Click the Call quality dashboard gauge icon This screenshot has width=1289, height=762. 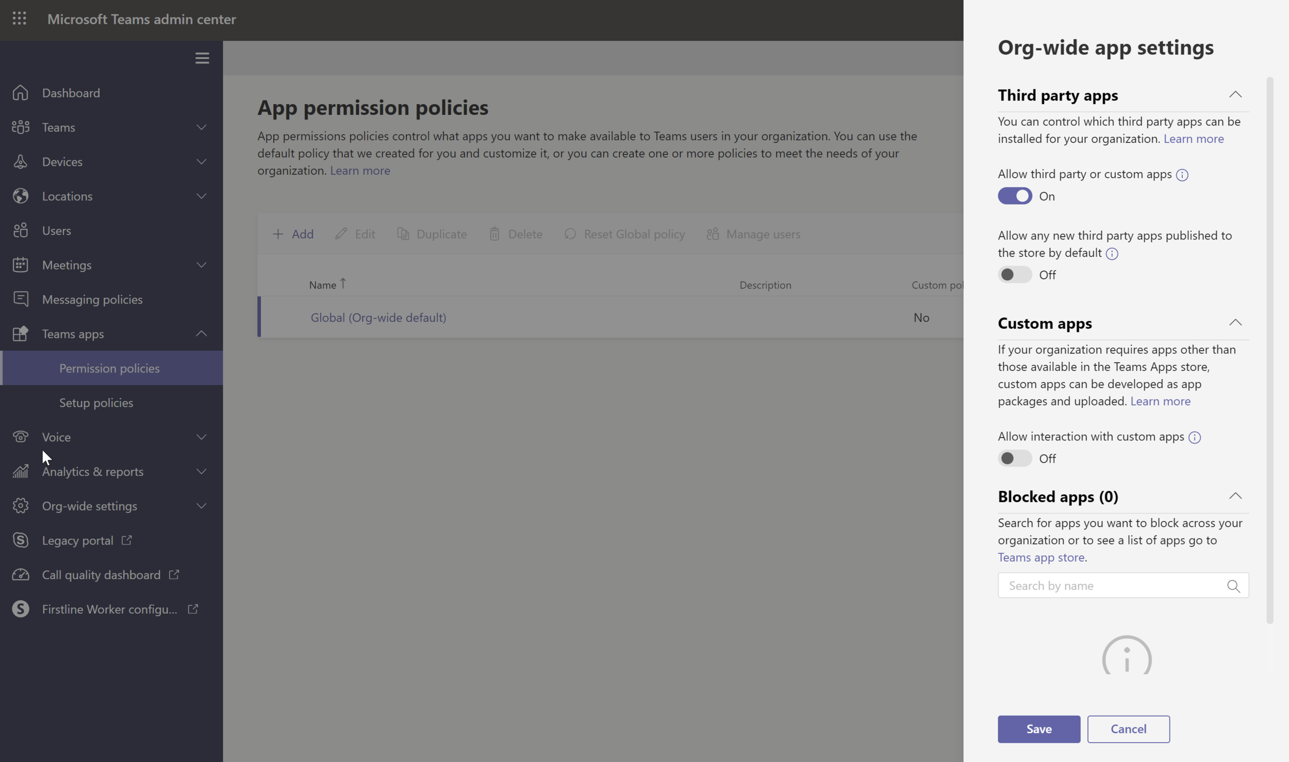tap(20, 574)
